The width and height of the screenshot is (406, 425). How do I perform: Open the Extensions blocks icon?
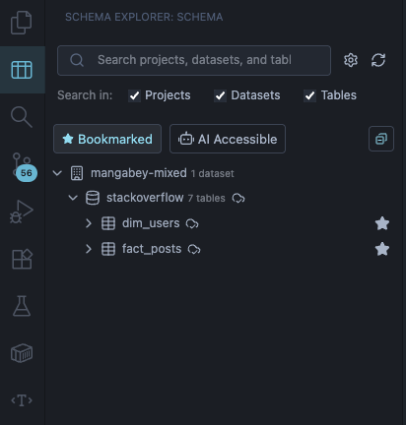coord(22,259)
